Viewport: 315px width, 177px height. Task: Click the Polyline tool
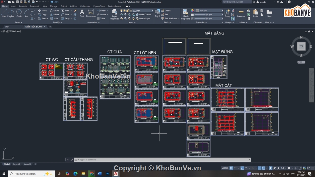pyautogui.click(x=11, y=13)
